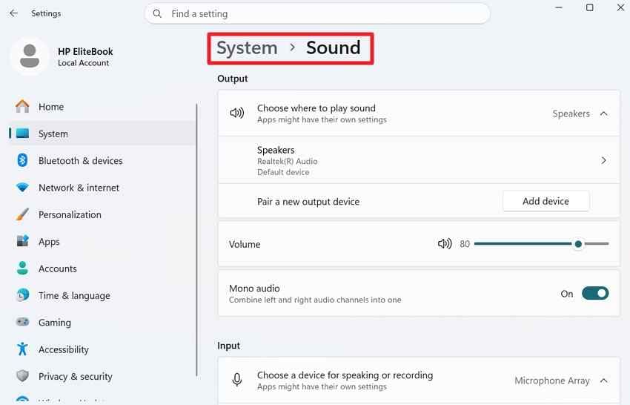Open Privacy & security settings

point(102,376)
